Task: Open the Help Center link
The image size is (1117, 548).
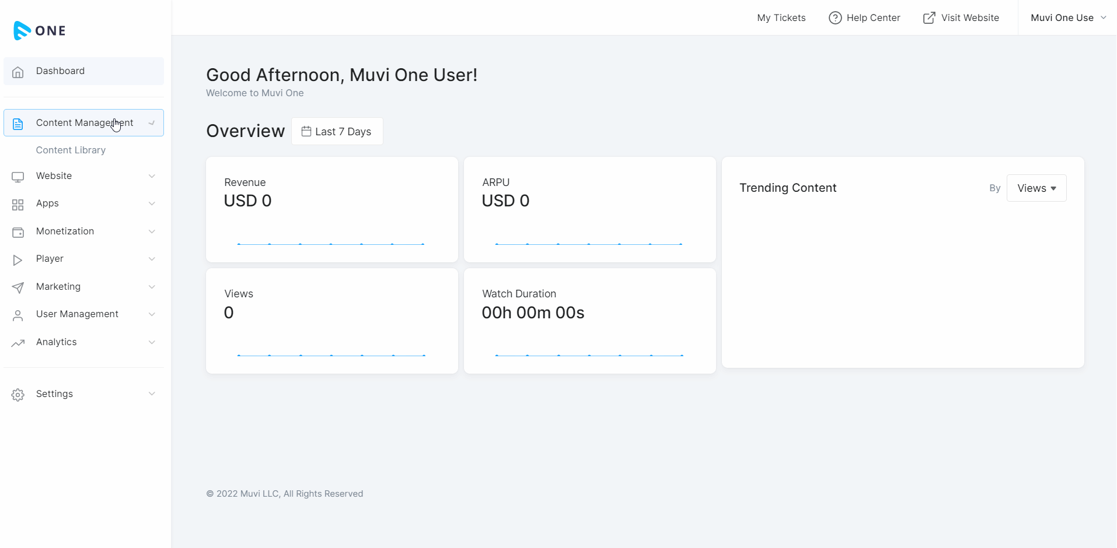Action: point(864,18)
